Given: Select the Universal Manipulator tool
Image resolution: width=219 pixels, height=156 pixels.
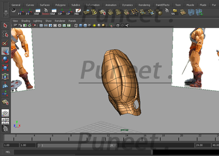Looking at the screenshot, I should click(x=5, y=76).
